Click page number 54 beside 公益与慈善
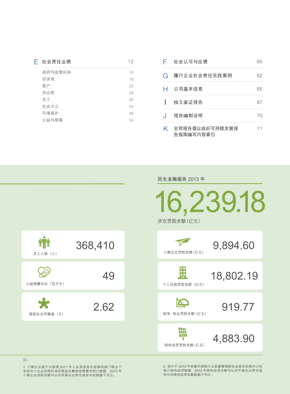The width and height of the screenshot is (290, 394). tap(131, 120)
